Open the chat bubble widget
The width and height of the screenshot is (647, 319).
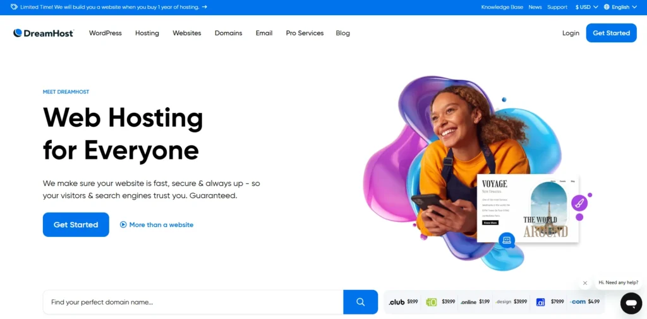pos(631,303)
